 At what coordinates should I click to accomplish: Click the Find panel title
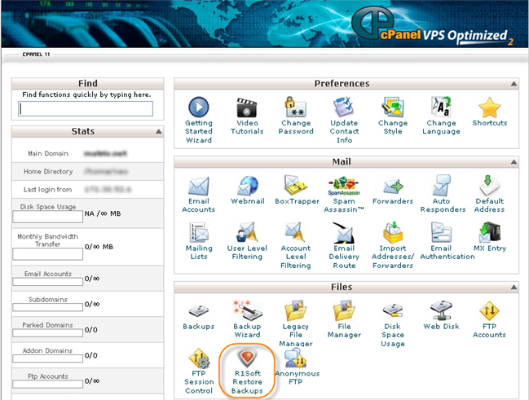(88, 83)
